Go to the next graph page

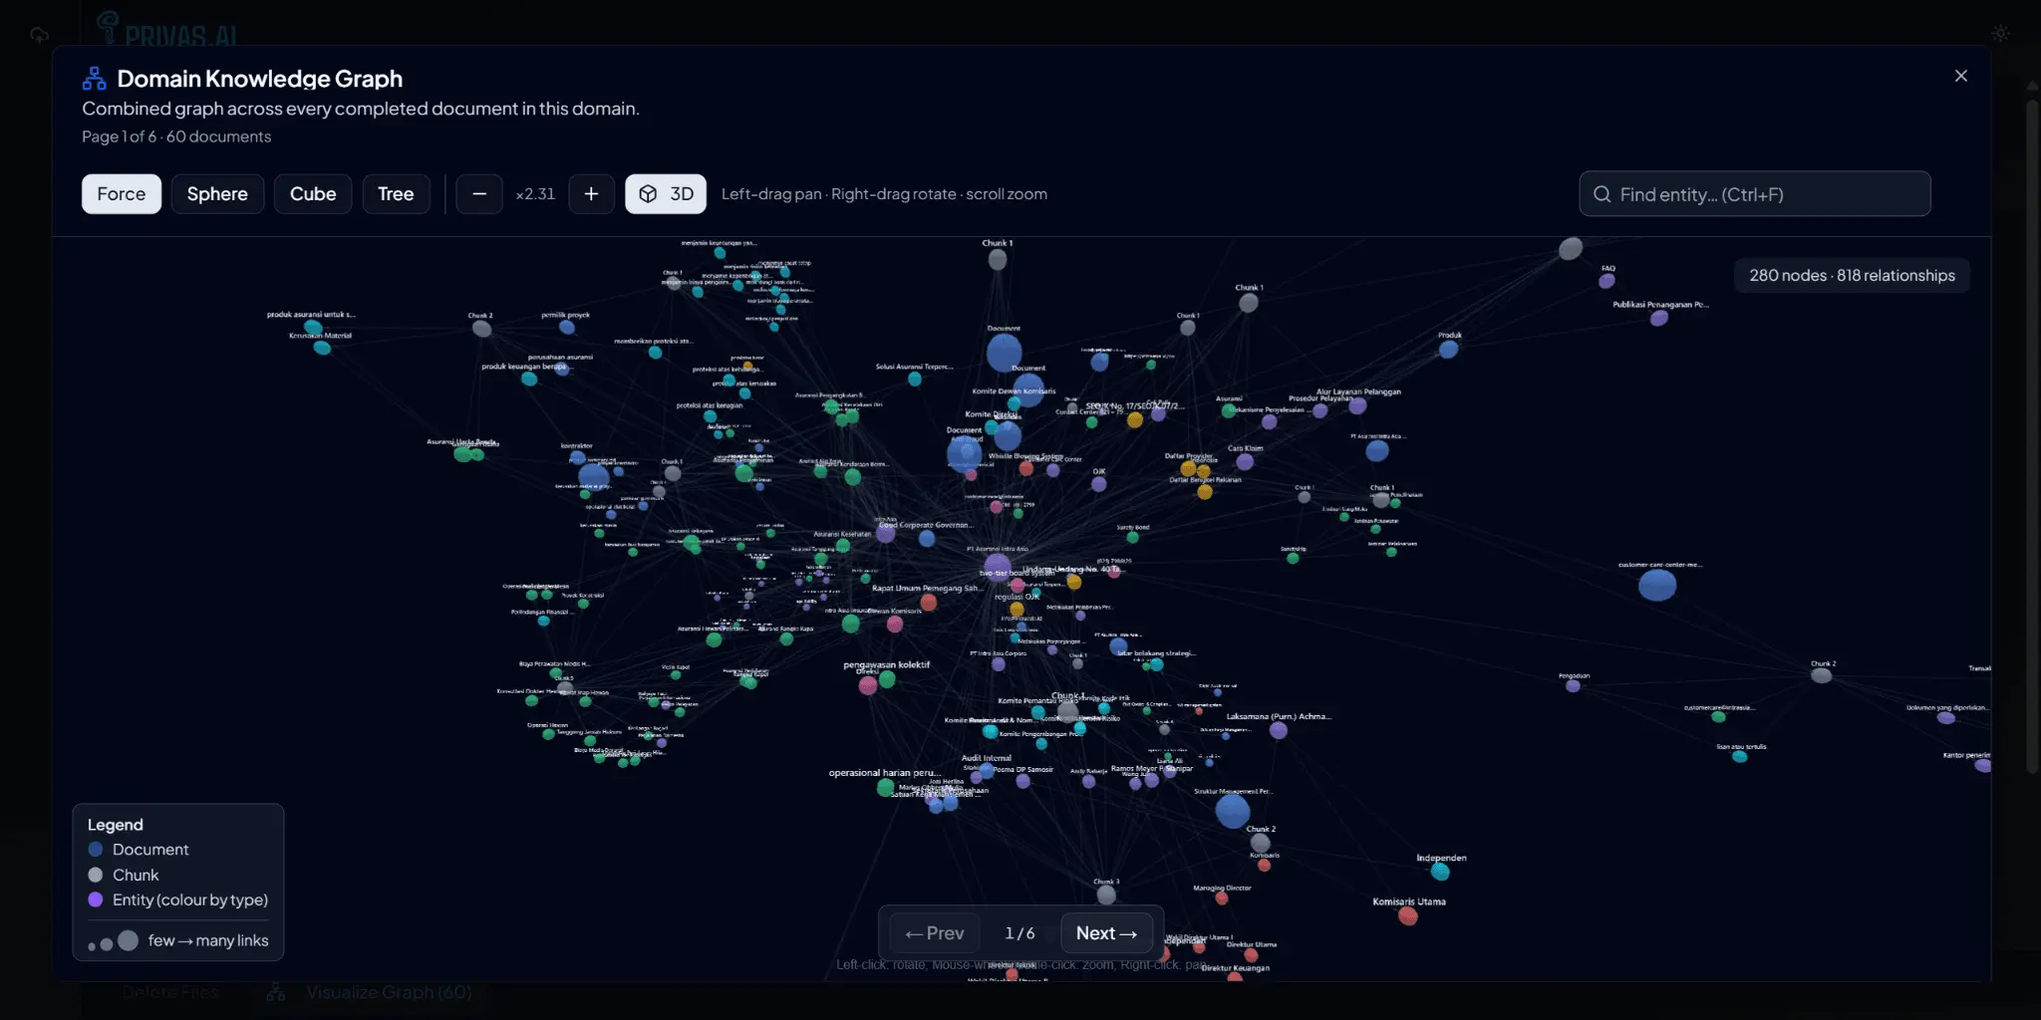1106,933
